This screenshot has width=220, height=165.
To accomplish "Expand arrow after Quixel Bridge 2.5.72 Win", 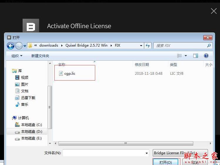I will 111,46.
